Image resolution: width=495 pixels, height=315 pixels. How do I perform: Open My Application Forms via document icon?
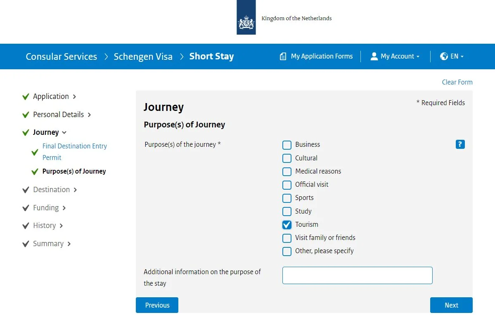283,56
